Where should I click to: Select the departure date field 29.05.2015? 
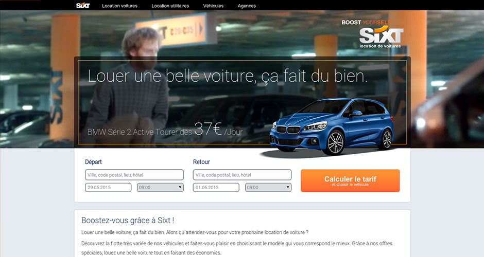(108, 188)
